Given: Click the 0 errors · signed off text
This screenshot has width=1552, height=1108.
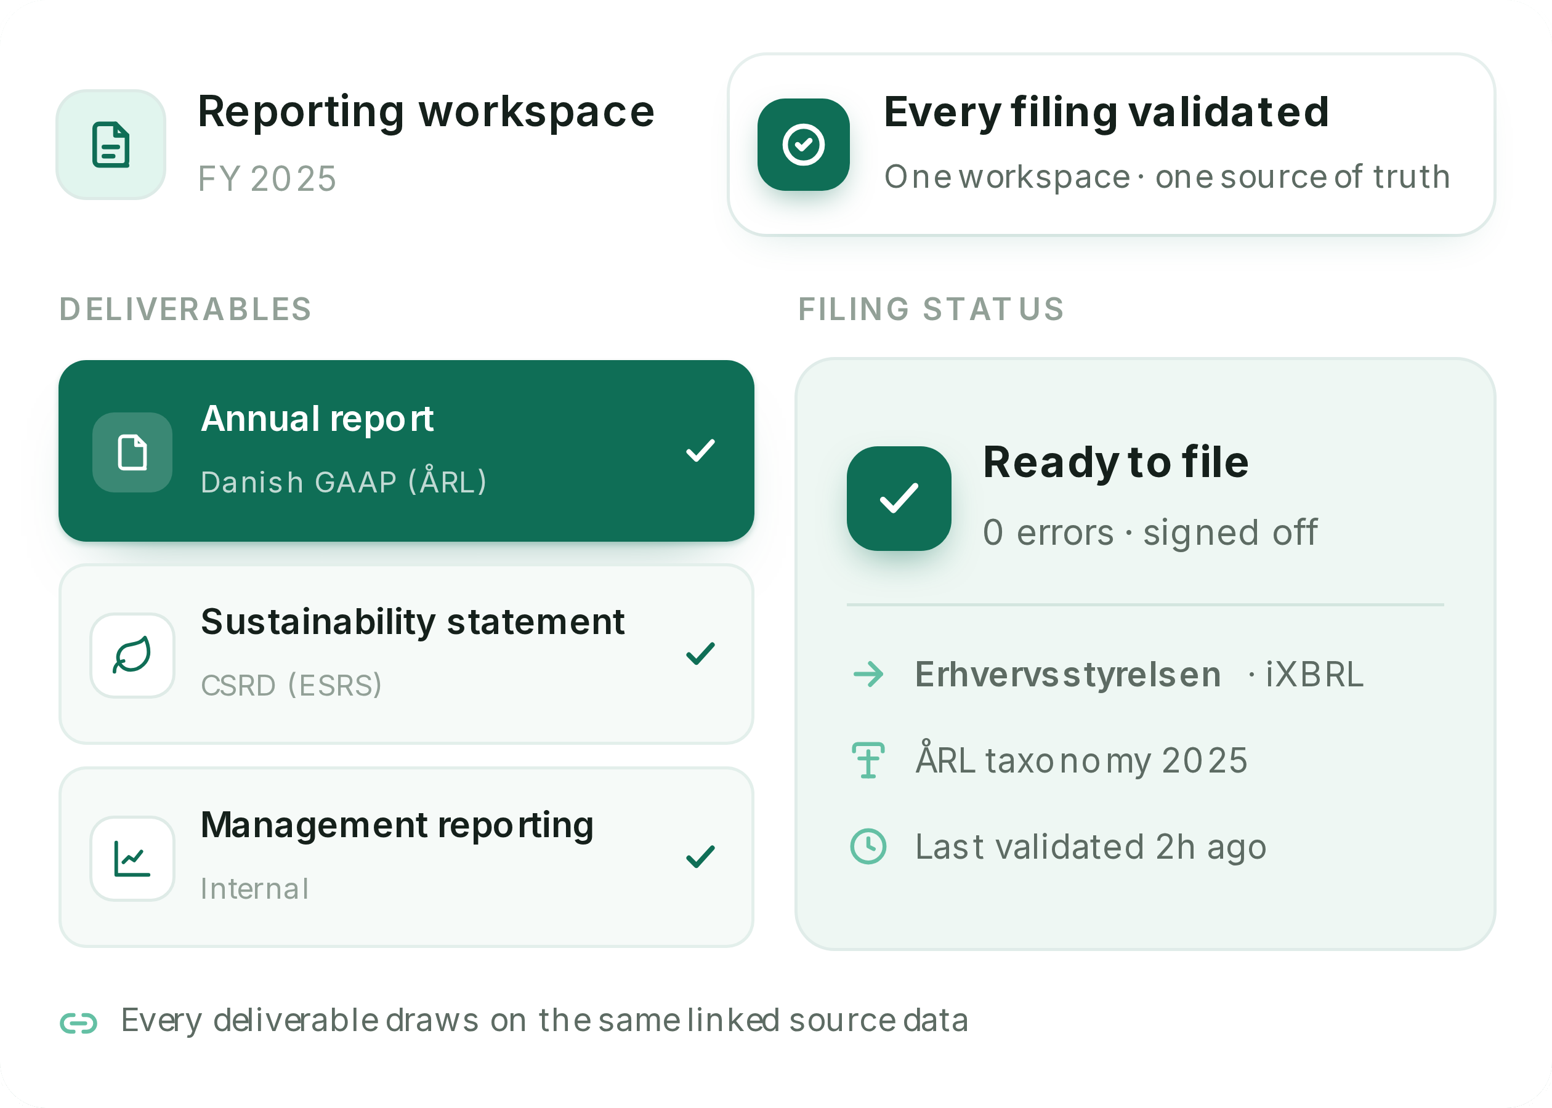Looking at the screenshot, I should coord(1150,533).
